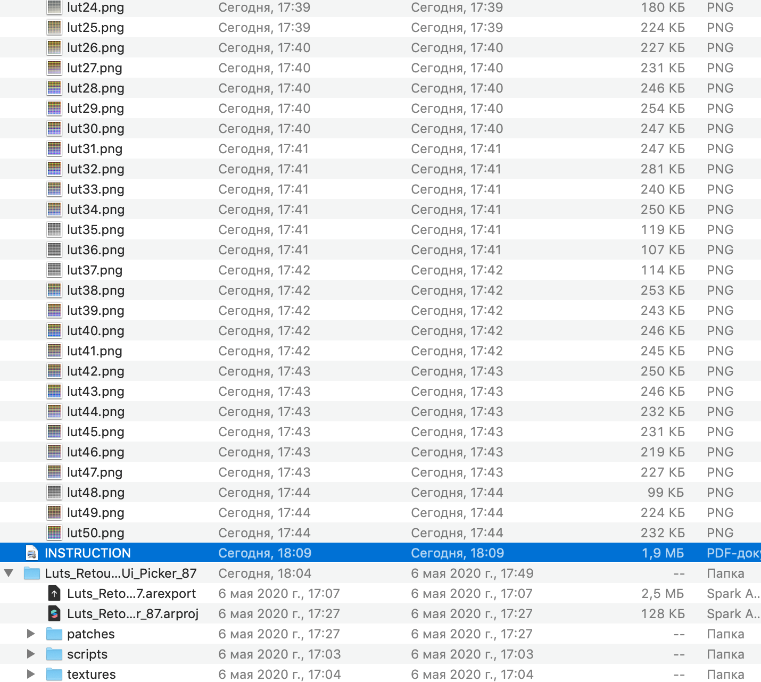Click the lut25.png thumbnail icon
The height and width of the screenshot is (682, 761).
click(x=54, y=28)
